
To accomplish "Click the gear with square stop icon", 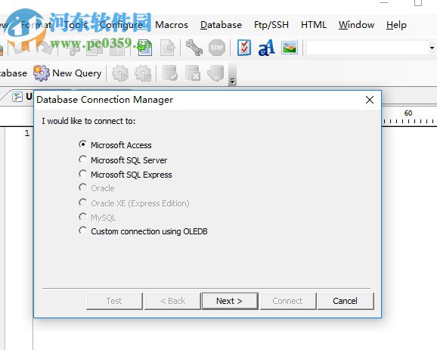I will [143, 73].
